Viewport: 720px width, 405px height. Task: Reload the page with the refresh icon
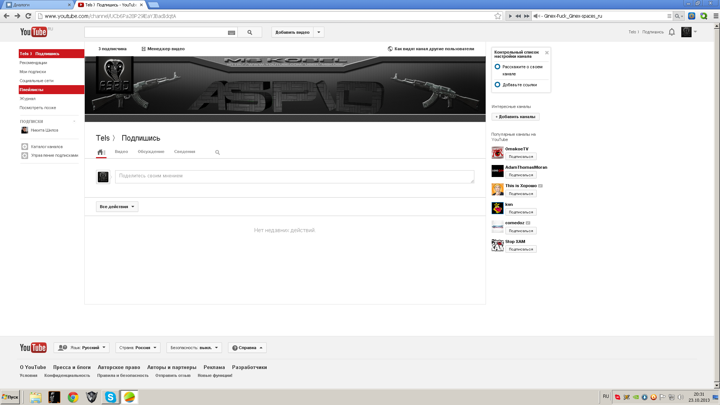[x=28, y=16]
